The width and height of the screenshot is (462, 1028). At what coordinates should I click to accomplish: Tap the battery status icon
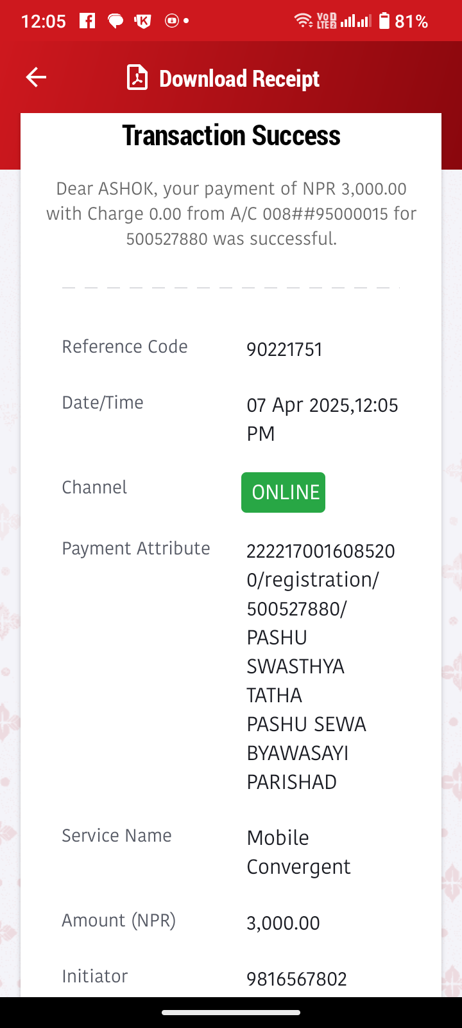pyautogui.click(x=384, y=21)
